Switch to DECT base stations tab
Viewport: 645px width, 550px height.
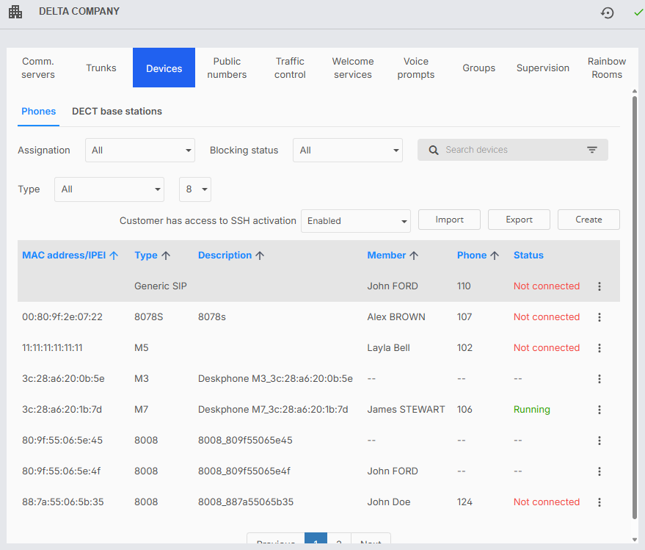tap(117, 112)
